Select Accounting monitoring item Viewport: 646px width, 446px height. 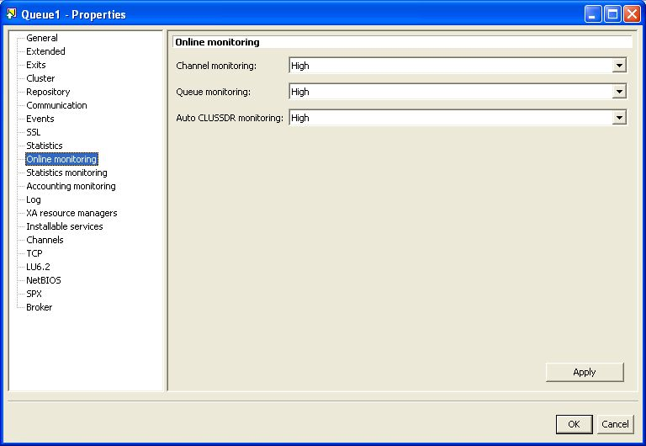pos(71,186)
